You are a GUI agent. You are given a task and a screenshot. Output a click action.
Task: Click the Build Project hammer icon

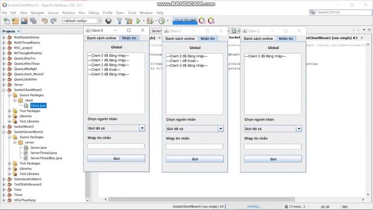(x=119, y=21)
